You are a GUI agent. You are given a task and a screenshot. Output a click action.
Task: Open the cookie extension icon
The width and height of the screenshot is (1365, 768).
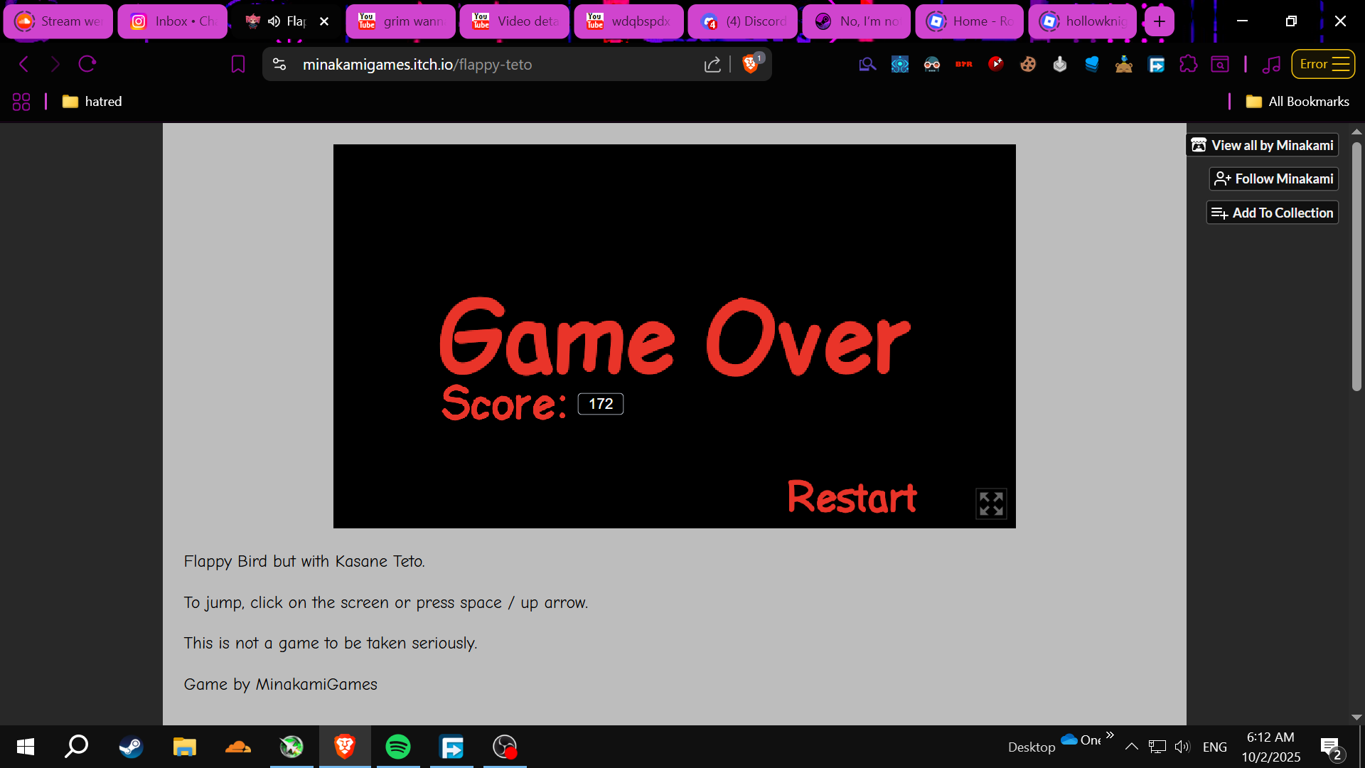coord(1028,65)
